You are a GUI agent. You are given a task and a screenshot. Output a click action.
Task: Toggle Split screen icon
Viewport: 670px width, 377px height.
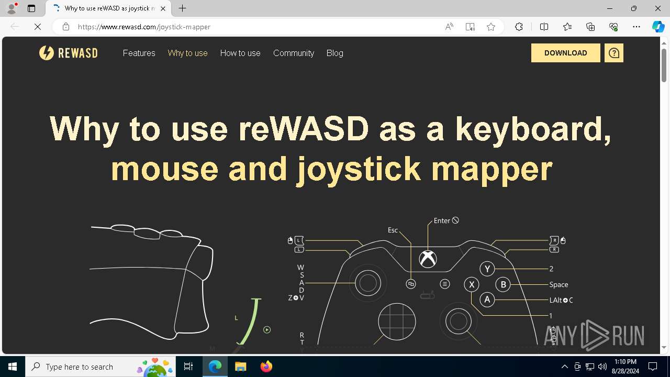coord(544,27)
